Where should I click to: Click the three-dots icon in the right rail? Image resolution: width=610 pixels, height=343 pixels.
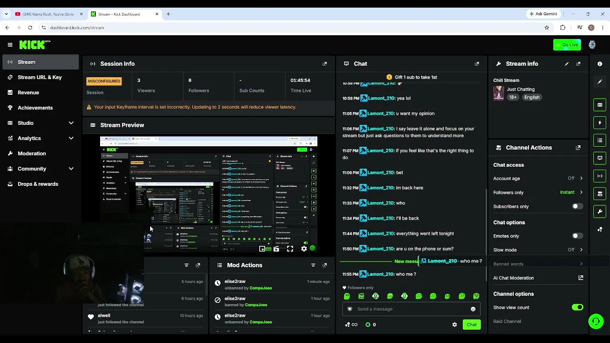[600, 229]
